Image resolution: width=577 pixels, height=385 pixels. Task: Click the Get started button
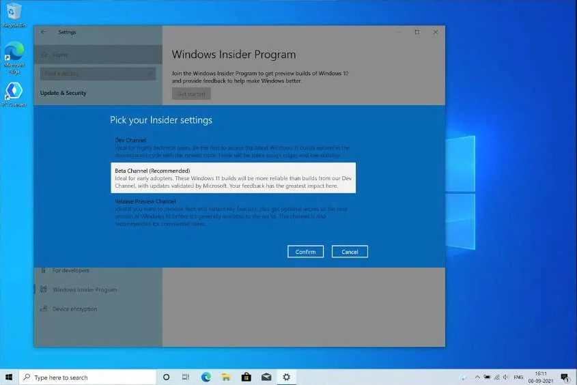click(x=191, y=94)
